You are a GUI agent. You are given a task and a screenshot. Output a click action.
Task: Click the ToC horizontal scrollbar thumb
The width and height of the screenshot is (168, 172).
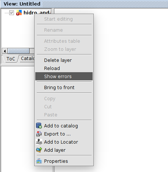(18, 51)
